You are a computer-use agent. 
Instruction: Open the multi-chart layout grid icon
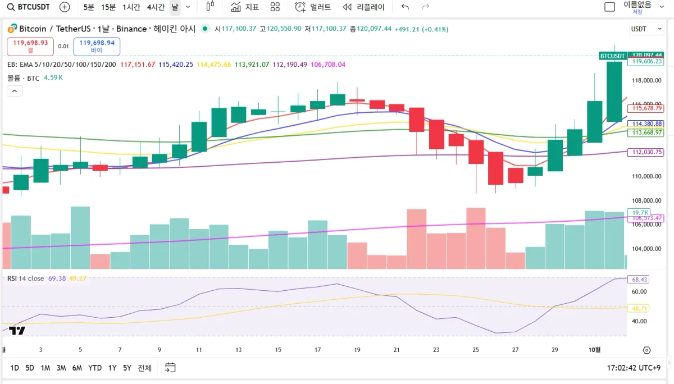tap(274, 7)
